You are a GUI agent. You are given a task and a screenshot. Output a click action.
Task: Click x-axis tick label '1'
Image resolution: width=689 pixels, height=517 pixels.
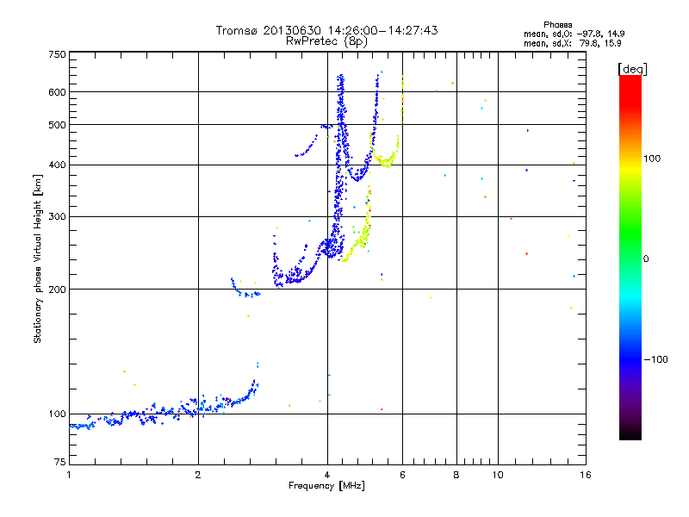[x=69, y=475]
